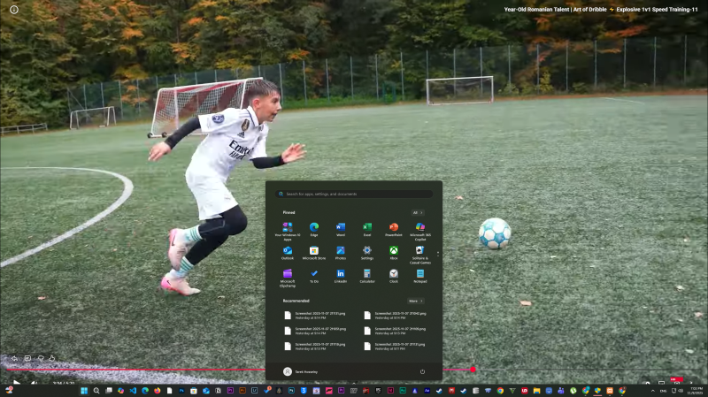Screen dimensions: 708x397
Task: Click the power button in Start menu
Action: pyautogui.click(x=422, y=372)
